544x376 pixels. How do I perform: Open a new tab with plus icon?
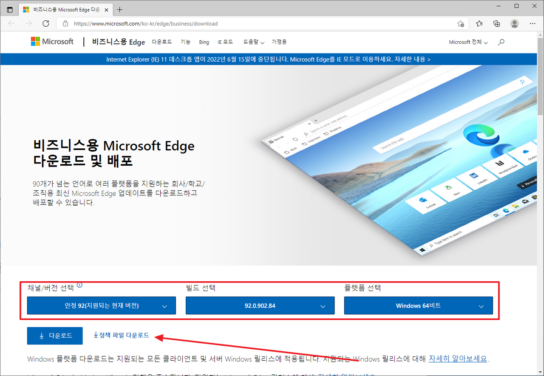120,9
